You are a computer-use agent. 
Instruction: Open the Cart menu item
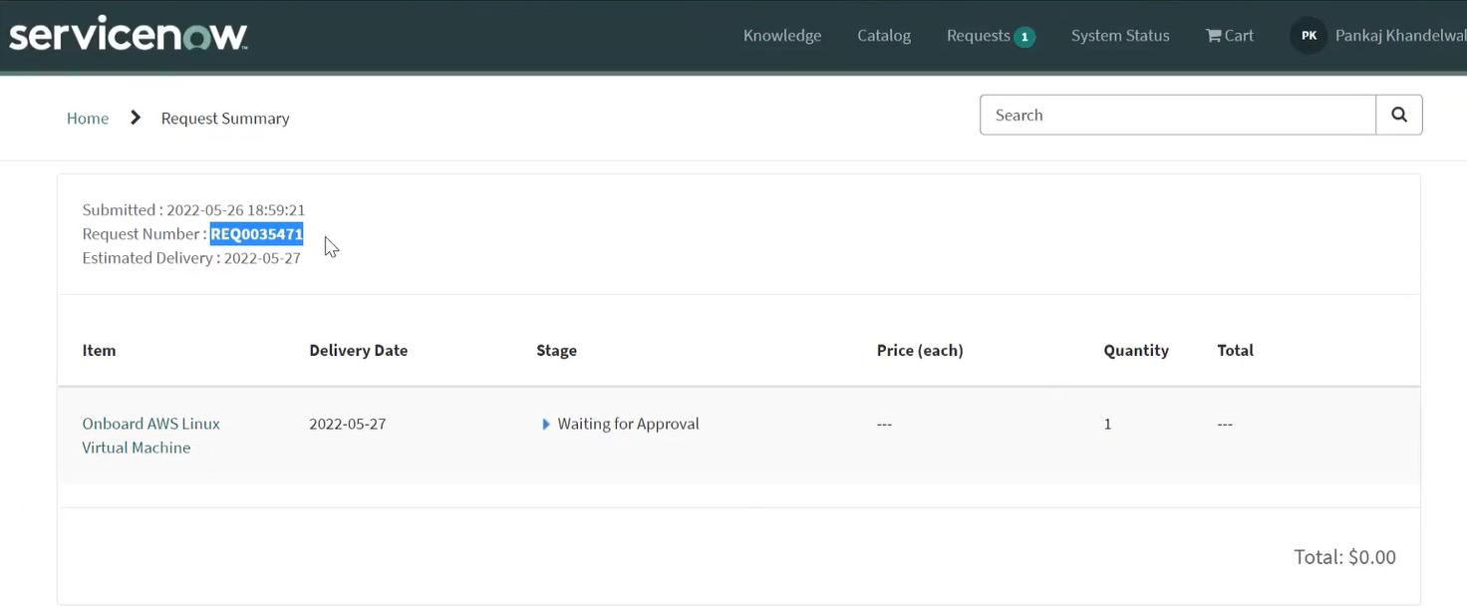point(1230,36)
